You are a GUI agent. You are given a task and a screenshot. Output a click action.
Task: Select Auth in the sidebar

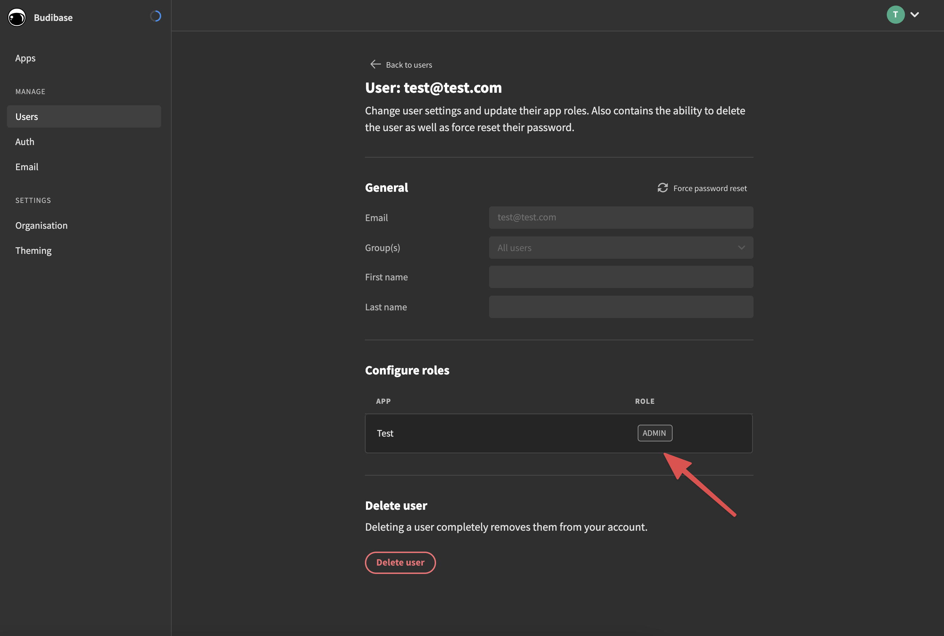click(25, 142)
